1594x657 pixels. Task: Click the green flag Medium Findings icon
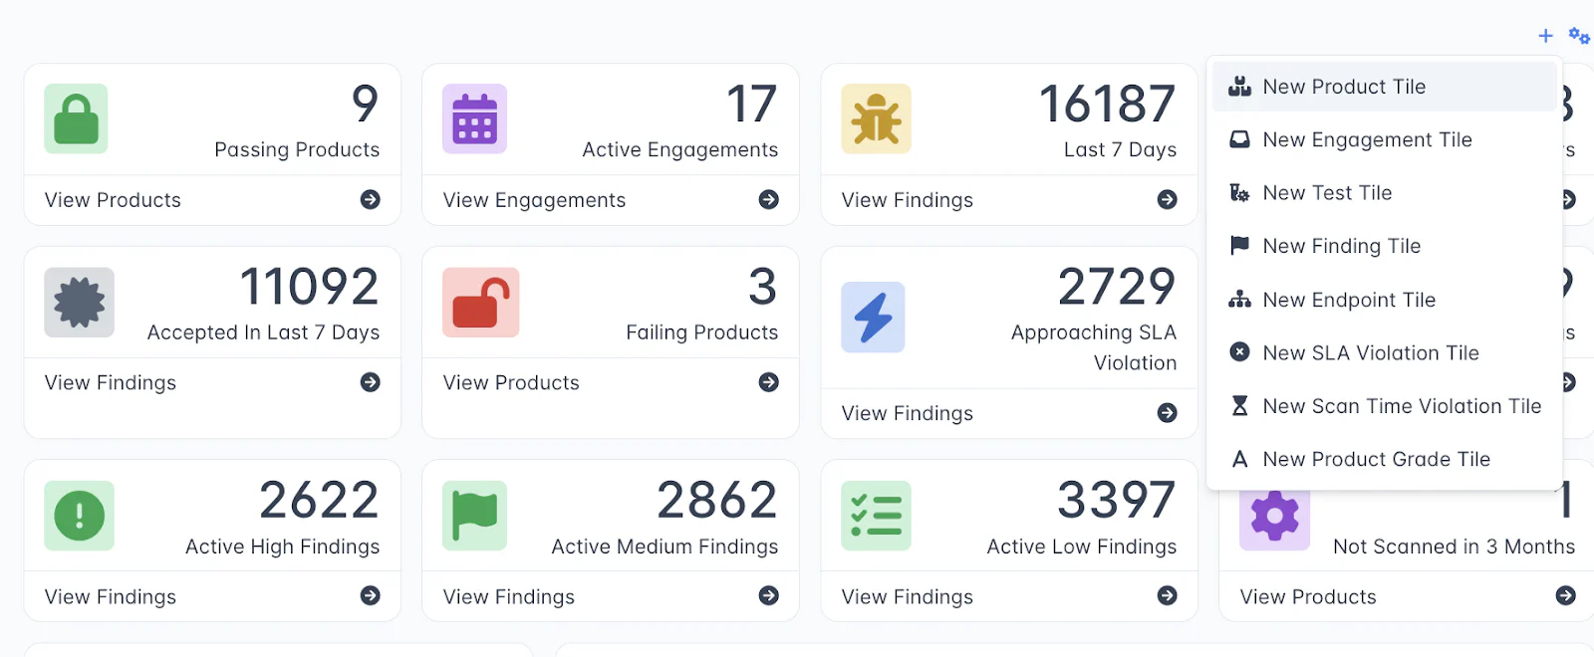(x=474, y=516)
